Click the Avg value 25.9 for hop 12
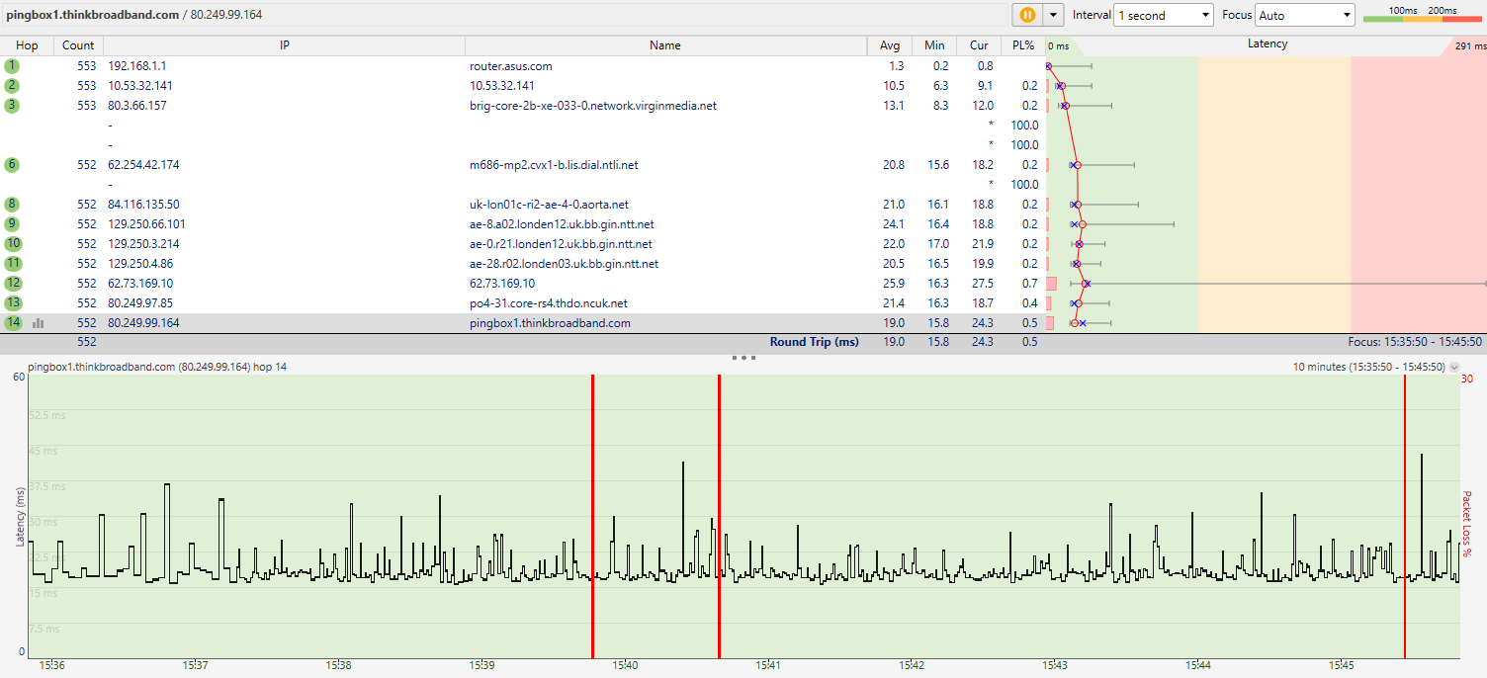Viewport: 1487px width, 678px height. (893, 284)
